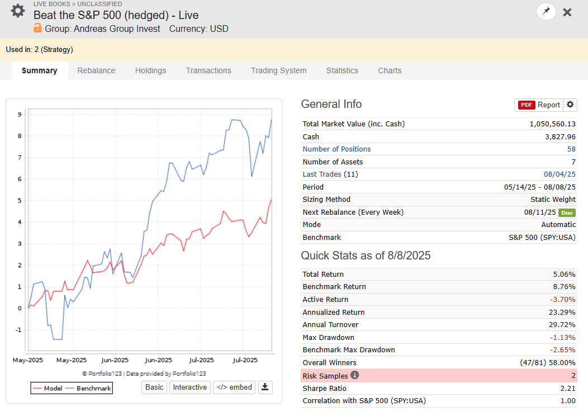Open the settings gear beside the title
The height and width of the screenshot is (416, 588).
click(18, 11)
